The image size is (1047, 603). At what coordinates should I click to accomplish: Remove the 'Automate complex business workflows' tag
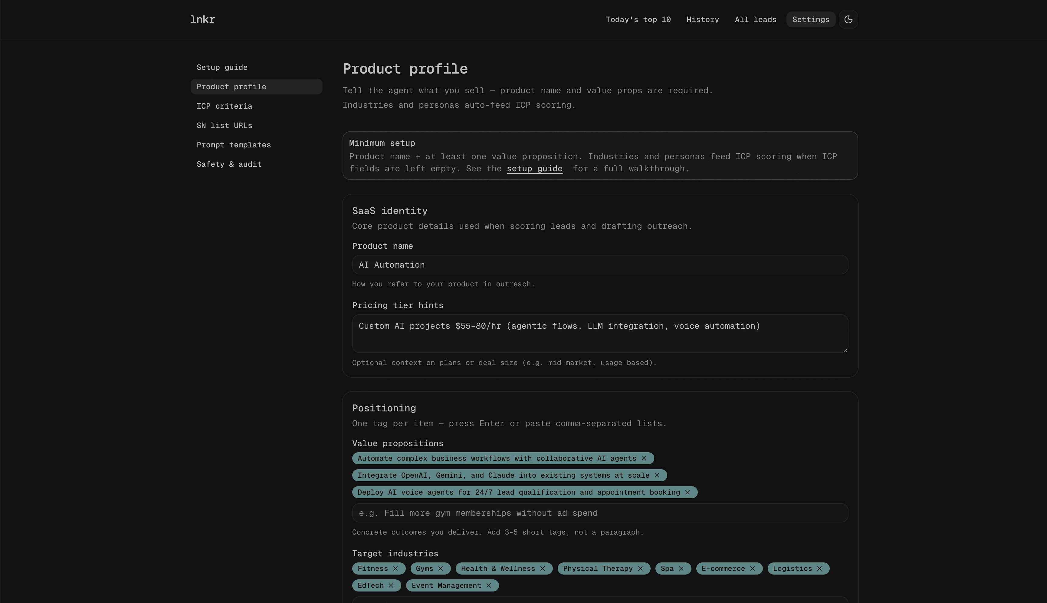pos(644,459)
